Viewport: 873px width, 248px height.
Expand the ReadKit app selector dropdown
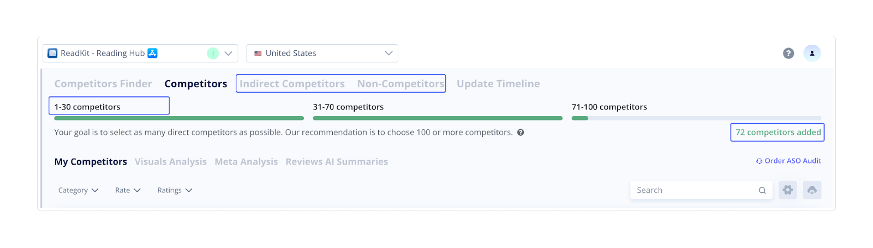229,53
